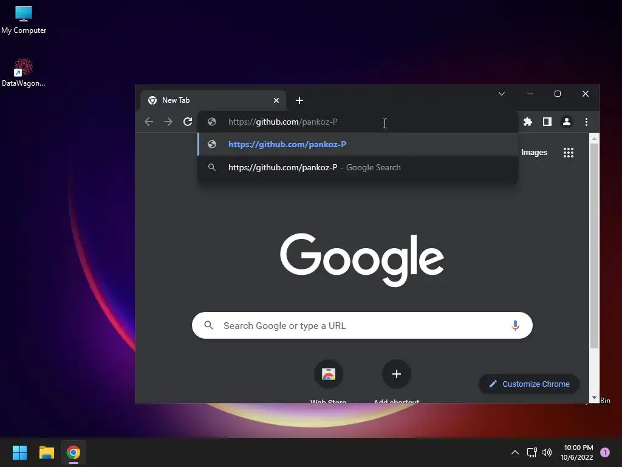622x467 pixels.
Task: Close the New Tab tab
Action: (x=276, y=100)
